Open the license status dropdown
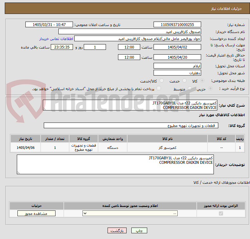Image resolution: width=250 pixels, height=239 pixels. pyautogui.click(x=130, y=214)
